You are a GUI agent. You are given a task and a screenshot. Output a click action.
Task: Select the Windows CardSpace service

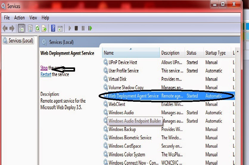125,146
